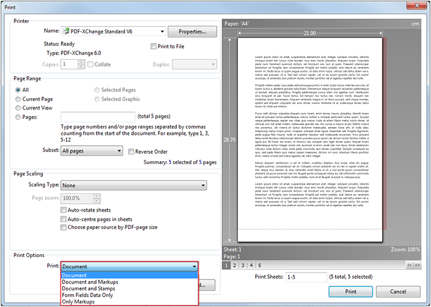Choose Form Fields Data Only
The height and width of the screenshot is (307, 431).
coord(129,295)
